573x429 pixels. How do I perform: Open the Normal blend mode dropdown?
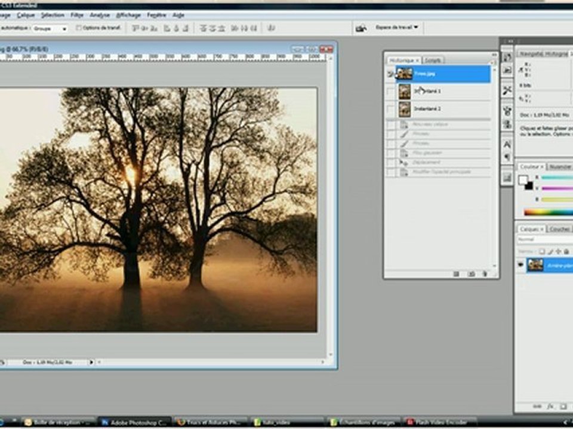click(x=544, y=240)
